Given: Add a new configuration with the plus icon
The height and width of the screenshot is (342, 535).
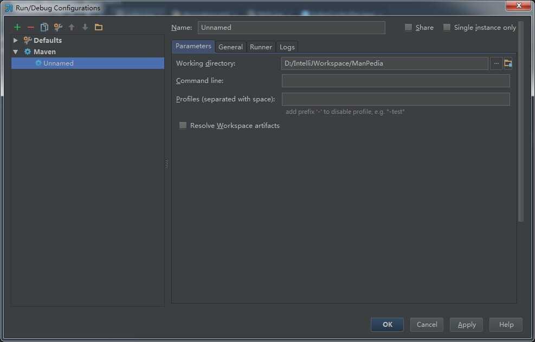Looking at the screenshot, I should pyautogui.click(x=17, y=27).
